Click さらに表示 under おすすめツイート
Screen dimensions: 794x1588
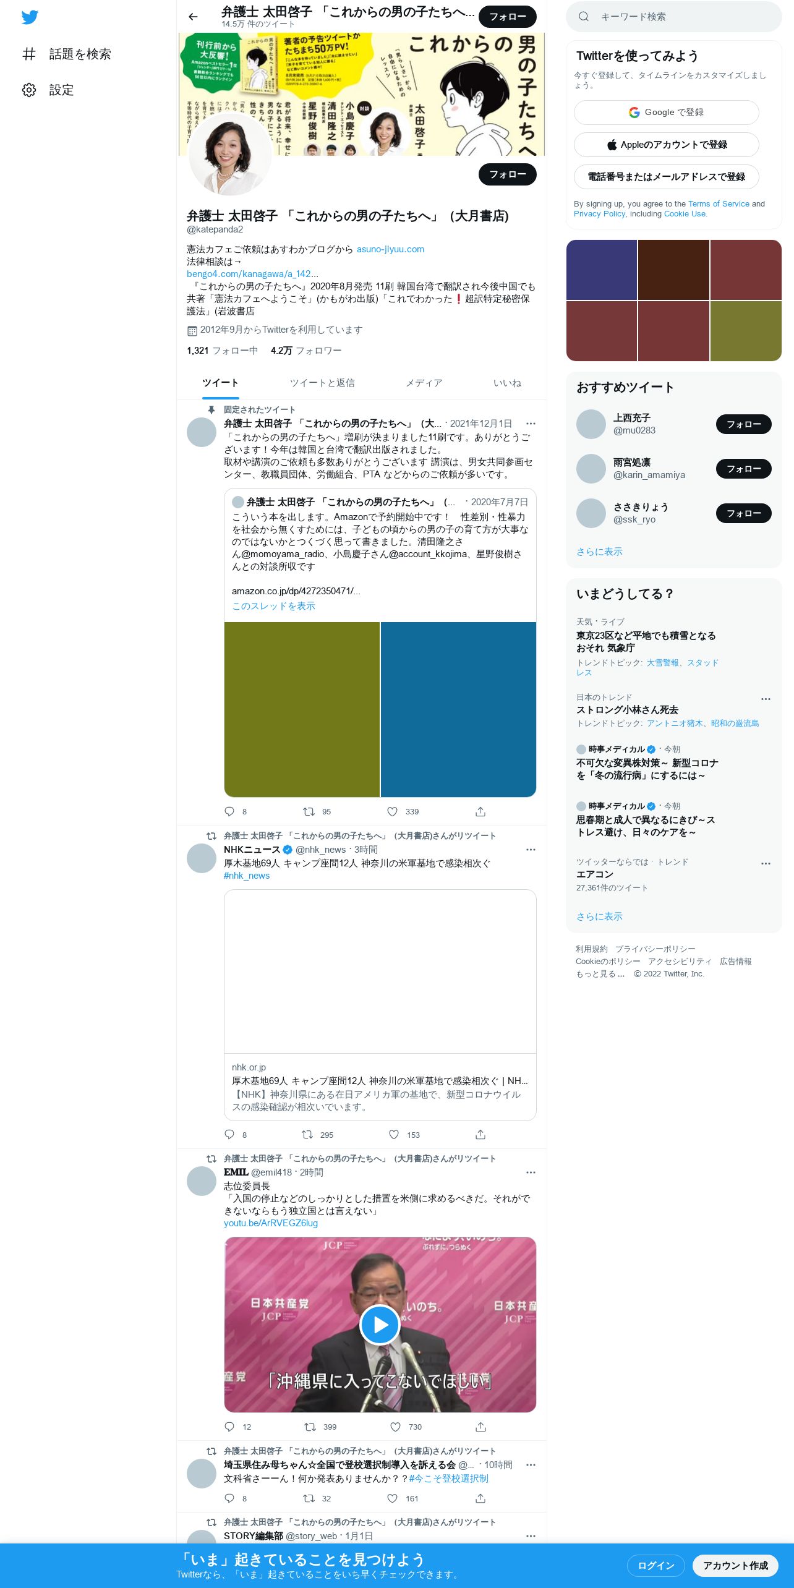coord(599,552)
